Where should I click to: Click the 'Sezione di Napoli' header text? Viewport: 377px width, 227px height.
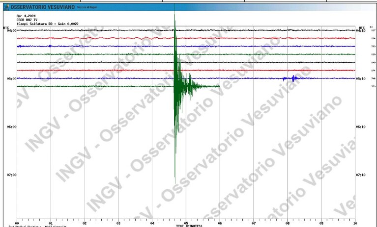pos(87,7)
